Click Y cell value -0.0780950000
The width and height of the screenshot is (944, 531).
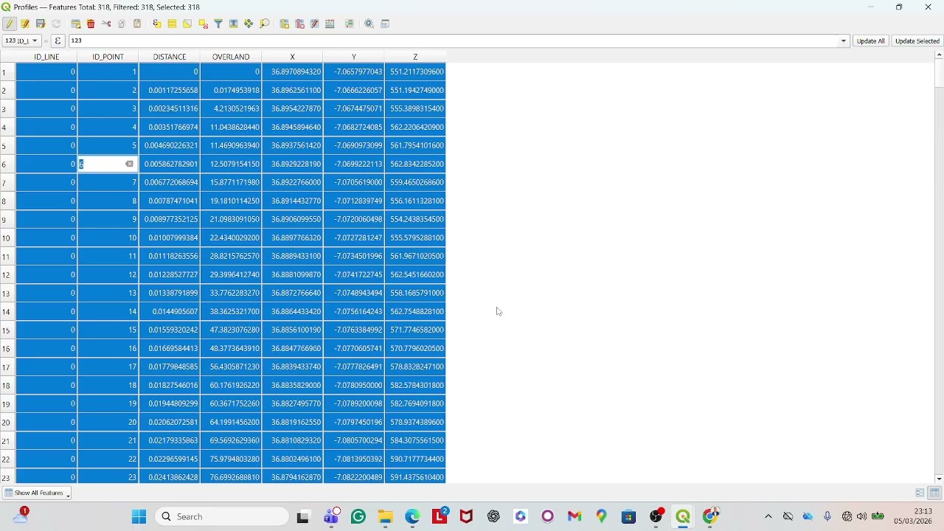[x=354, y=385]
